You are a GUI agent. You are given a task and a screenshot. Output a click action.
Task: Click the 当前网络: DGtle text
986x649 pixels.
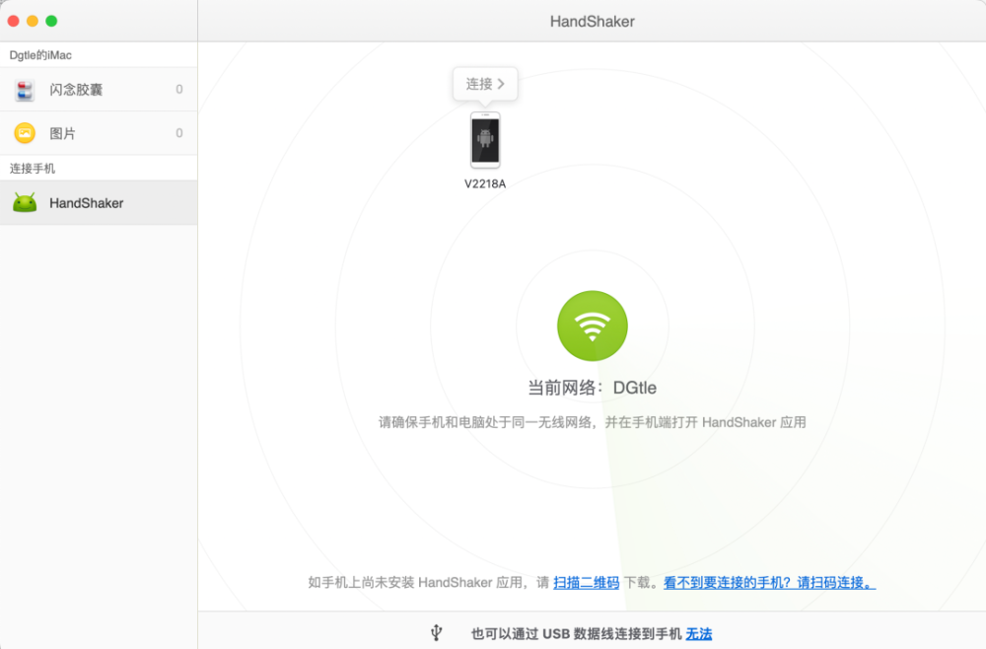coord(592,388)
